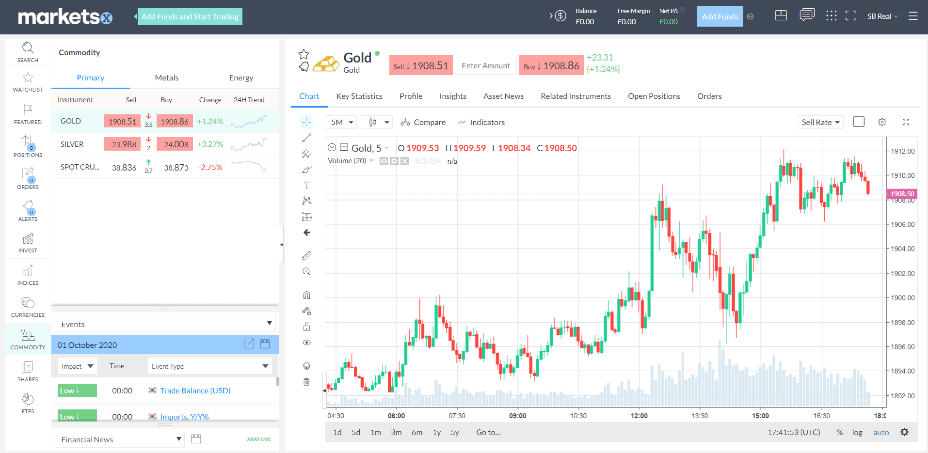This screenshot has width=928, height=453.
Task: Toggle magnet mode for drawings
Action: pos(306,295)
